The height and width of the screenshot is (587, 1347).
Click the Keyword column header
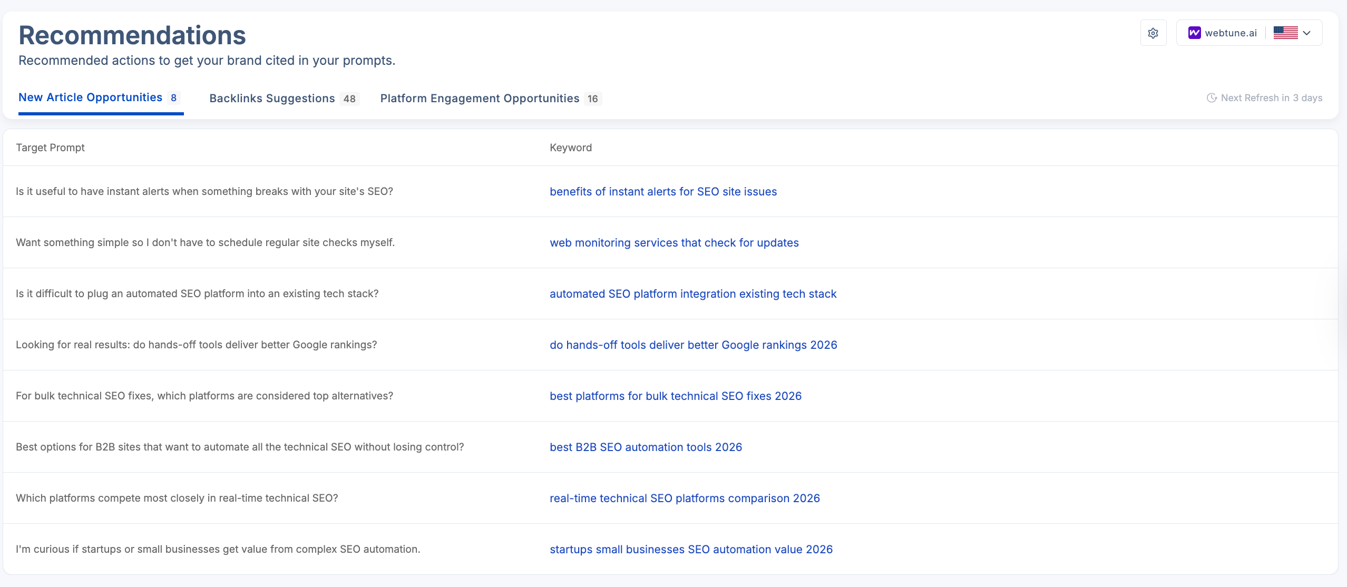click(x=571, y=148)
